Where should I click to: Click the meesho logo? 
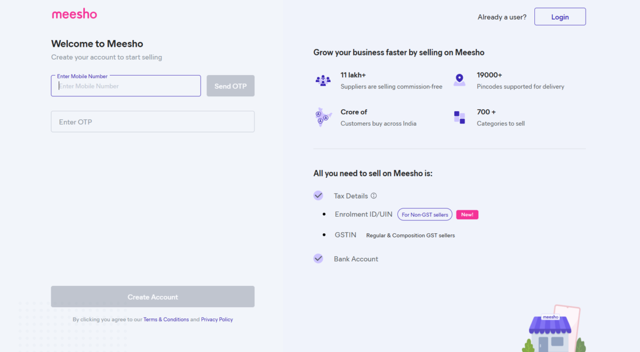click(x=75, y=14)
